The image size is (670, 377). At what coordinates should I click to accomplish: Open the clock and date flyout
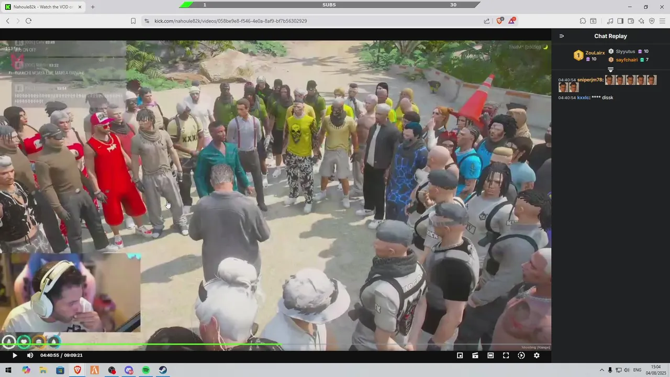click(x=656, y=370)
